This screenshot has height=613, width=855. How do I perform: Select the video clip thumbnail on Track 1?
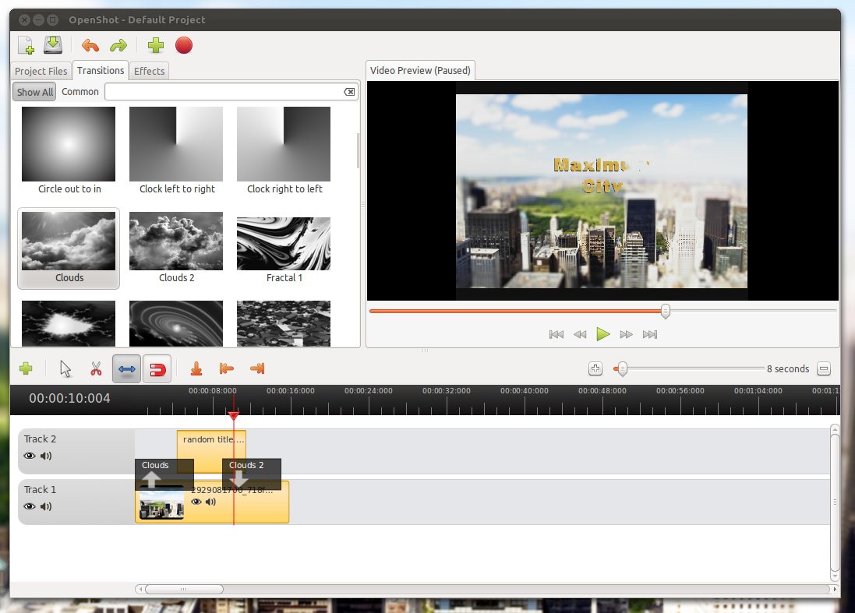pos(161,504)
